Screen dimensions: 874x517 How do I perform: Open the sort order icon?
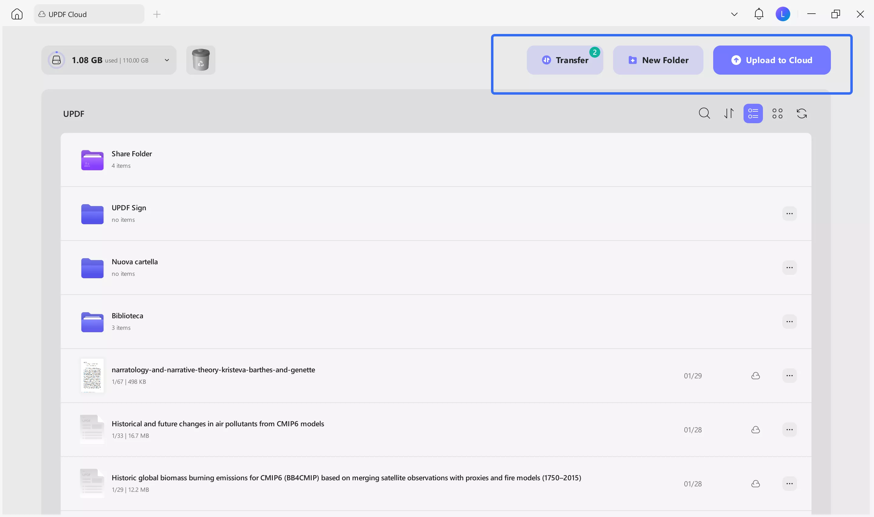tap(729, 113)
